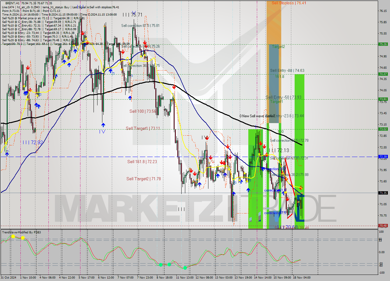The width and height of the screenshot is (390, 281).
Task: Select blue 'correction 61.8' label
Action: click(275, 190)
